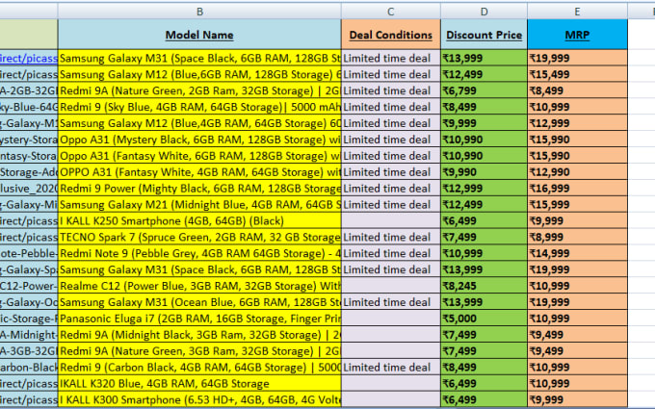Click MRP ₹15,499 cell
Image resolution: width=655 pixels, height=409 pixels.
tap(577, 74)
